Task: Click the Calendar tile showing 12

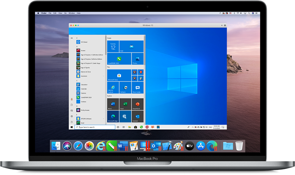Action: (x=113, y=46)
